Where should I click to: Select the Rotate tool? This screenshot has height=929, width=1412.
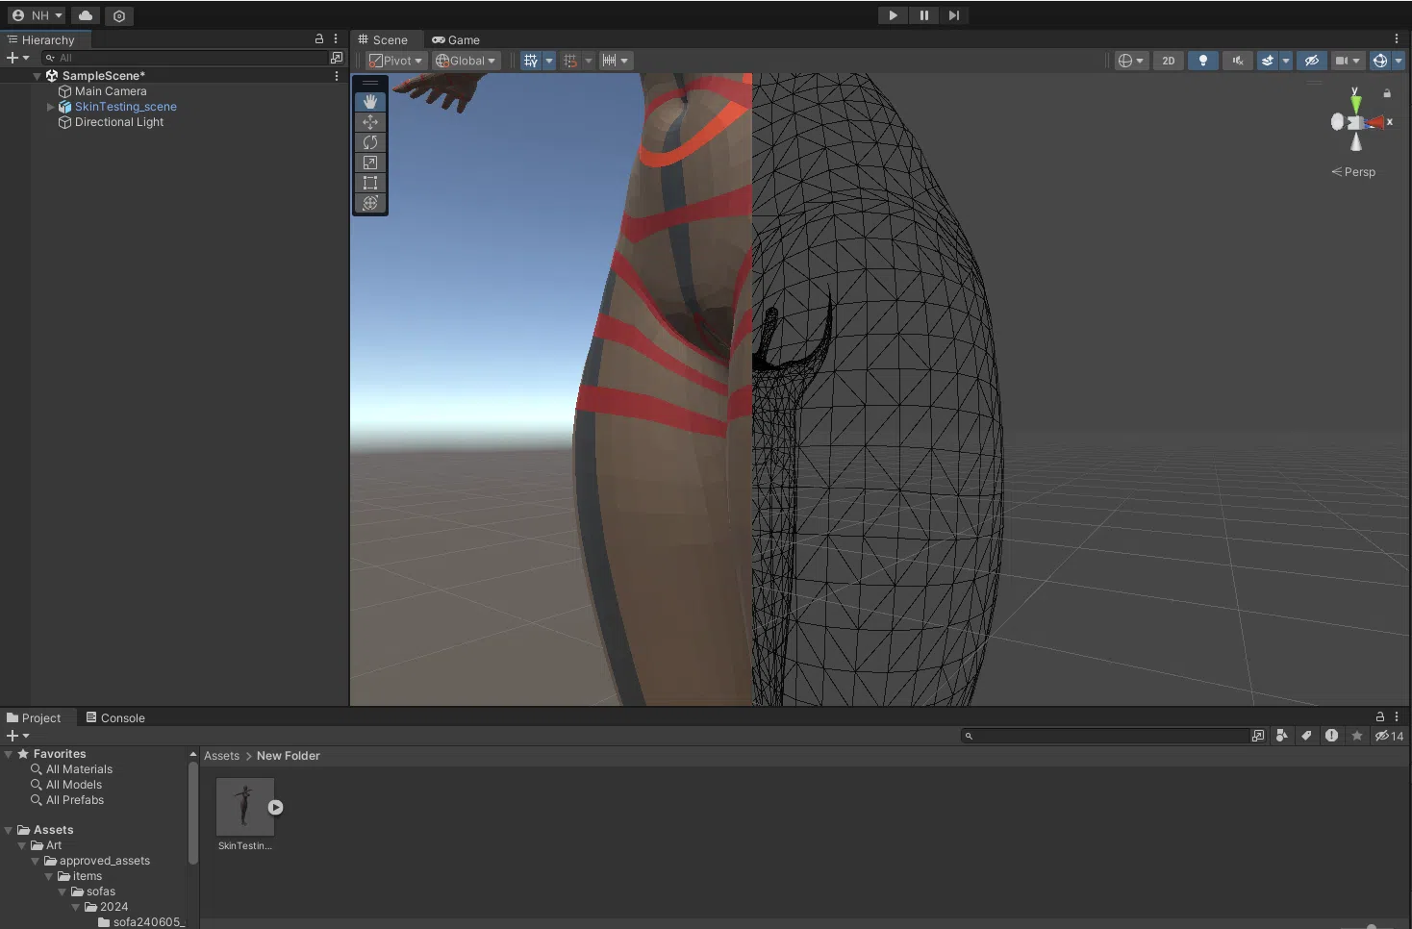coord(370,142)
